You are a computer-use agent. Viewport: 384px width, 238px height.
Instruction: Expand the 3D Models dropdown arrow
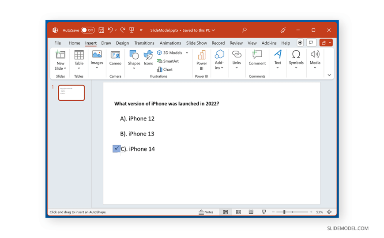point(187,53)
